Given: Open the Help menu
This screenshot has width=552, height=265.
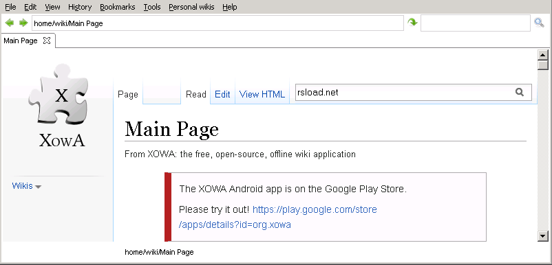Looking at the screenshot, I should click(229, 7).
